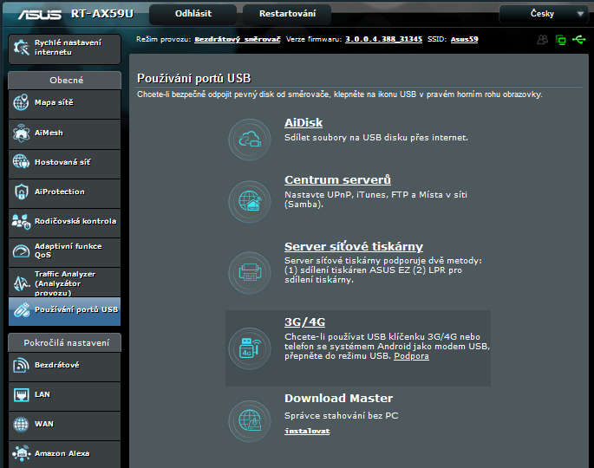
Task: Click the Download Master globe icon
Action: (250, 421)
